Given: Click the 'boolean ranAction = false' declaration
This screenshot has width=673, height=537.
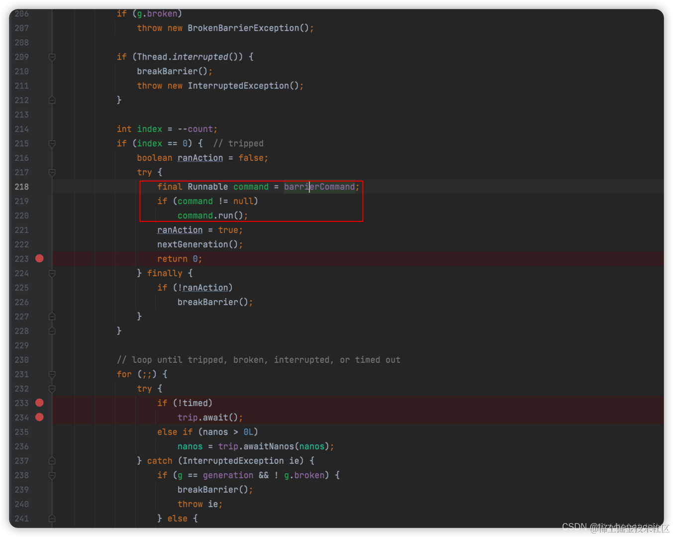Looking at the screenshot, I should click(x=202, y=158).
